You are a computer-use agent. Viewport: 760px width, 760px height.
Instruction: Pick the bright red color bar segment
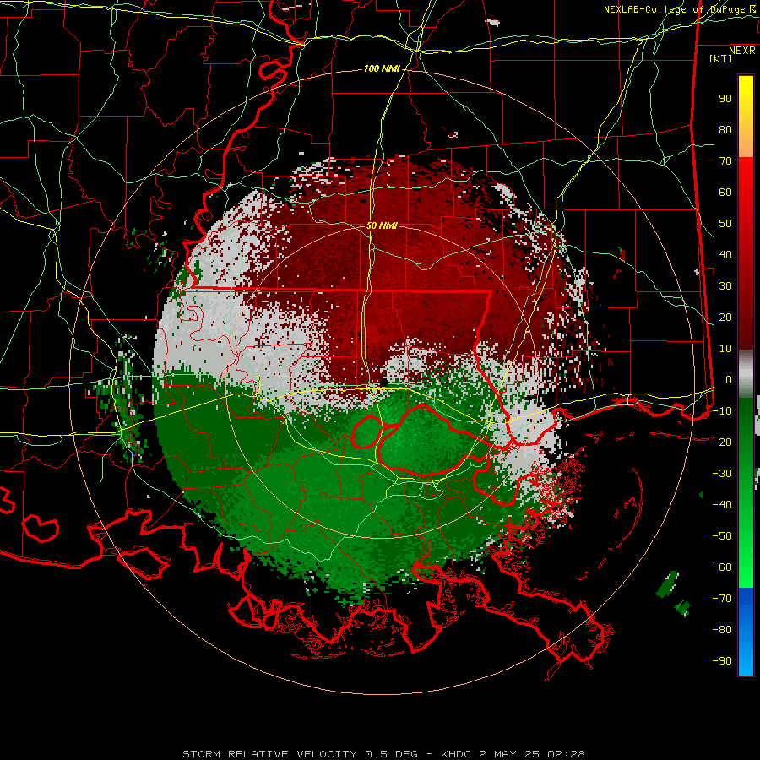click(x=746, y=173)
